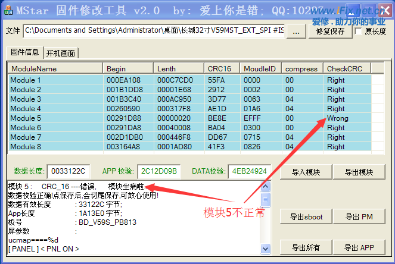Click the MoudleID column header

tap(261, 68)
